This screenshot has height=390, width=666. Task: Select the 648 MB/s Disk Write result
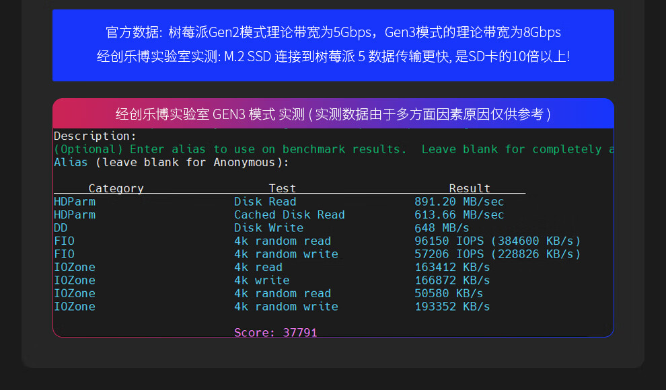point(442,228)
